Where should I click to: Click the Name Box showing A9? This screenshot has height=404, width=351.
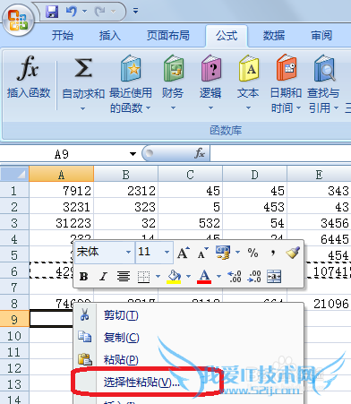click(x=63, y=154)
